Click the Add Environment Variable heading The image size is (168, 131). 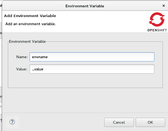tap(30, 16)
